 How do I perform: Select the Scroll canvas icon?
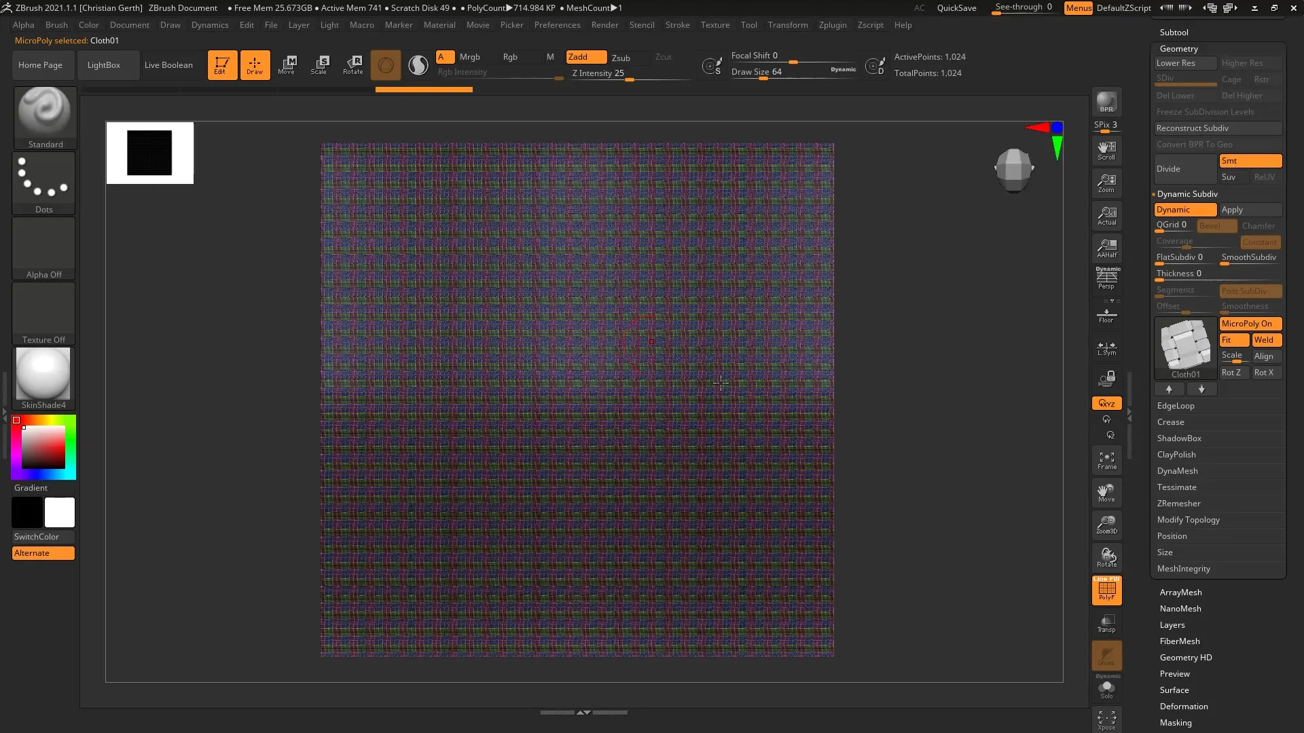click(1106, 150)
